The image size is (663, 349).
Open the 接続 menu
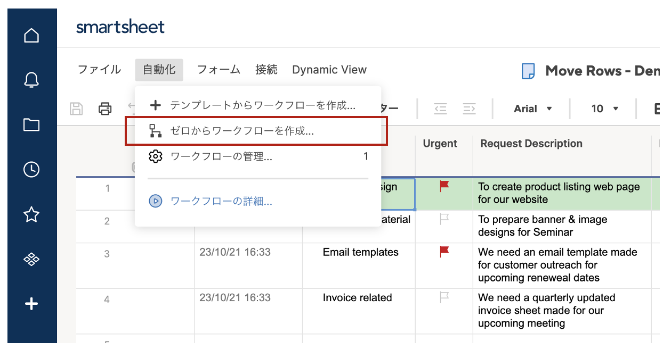coord(266,70)
